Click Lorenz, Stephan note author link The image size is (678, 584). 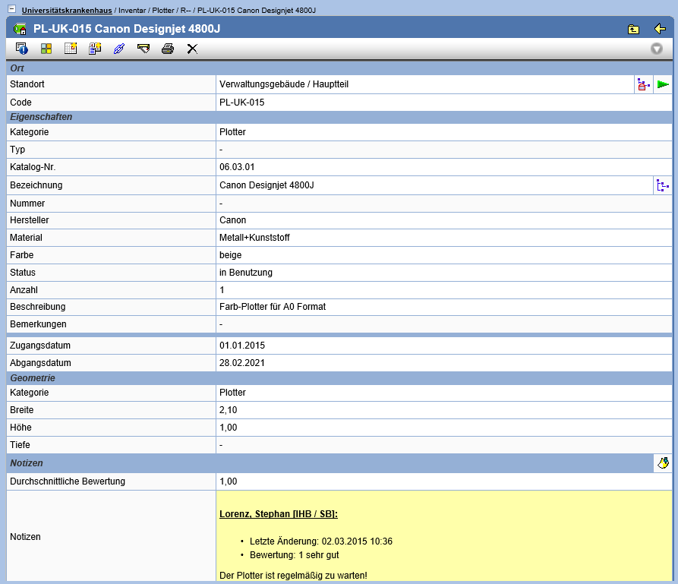coord(278,514)
